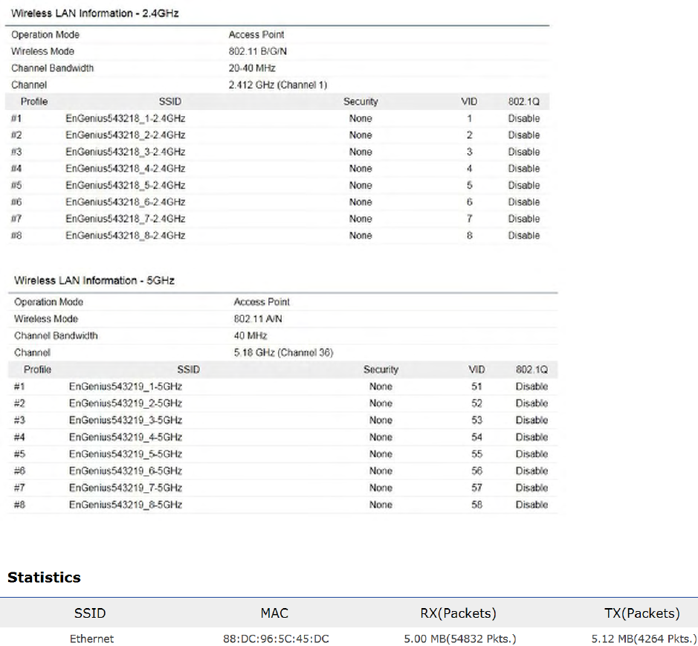Screen dimensions: 698x646
Task: Click Access Point value in 5GHz section
Action: [262, 302]
